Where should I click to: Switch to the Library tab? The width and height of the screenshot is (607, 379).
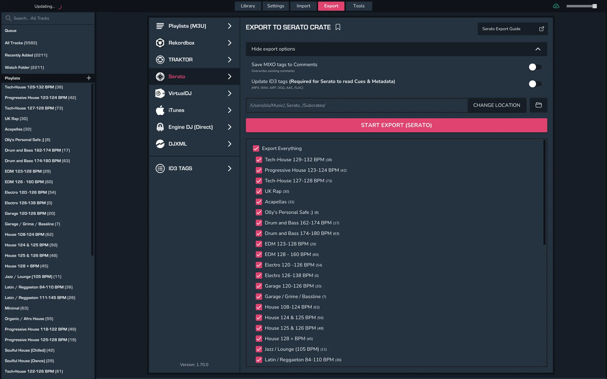tap(248, 6)
